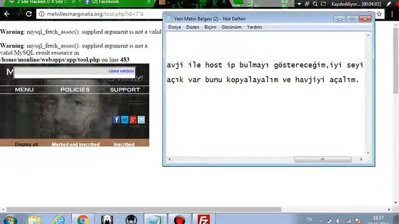This screenshot has height=224, width=399.
Task: Maximize the Not Defteri window
Action: point(352,19)
